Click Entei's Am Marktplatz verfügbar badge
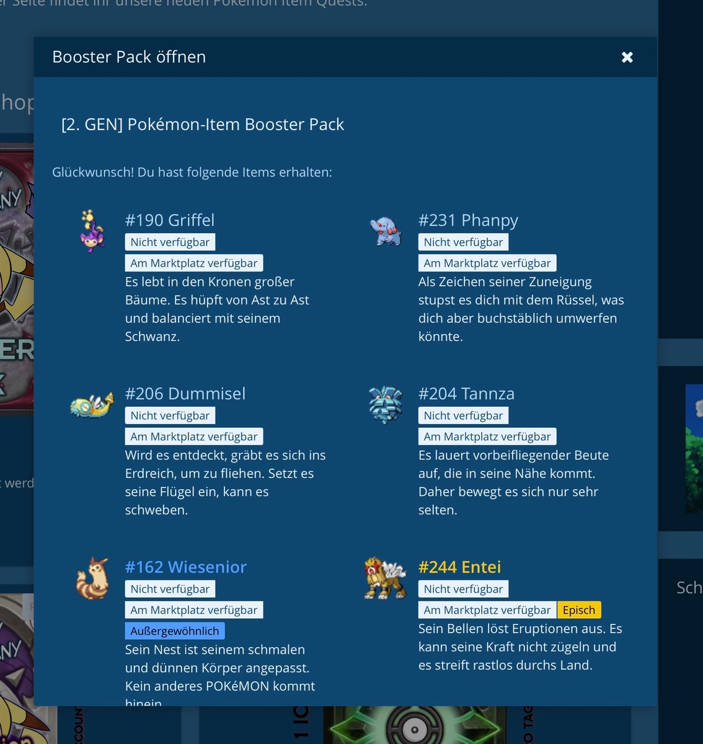The image size is (703, 744). (x=487, y=610)
